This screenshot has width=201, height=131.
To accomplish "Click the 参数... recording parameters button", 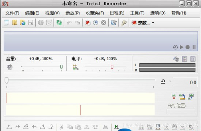I will coord(141,23).
